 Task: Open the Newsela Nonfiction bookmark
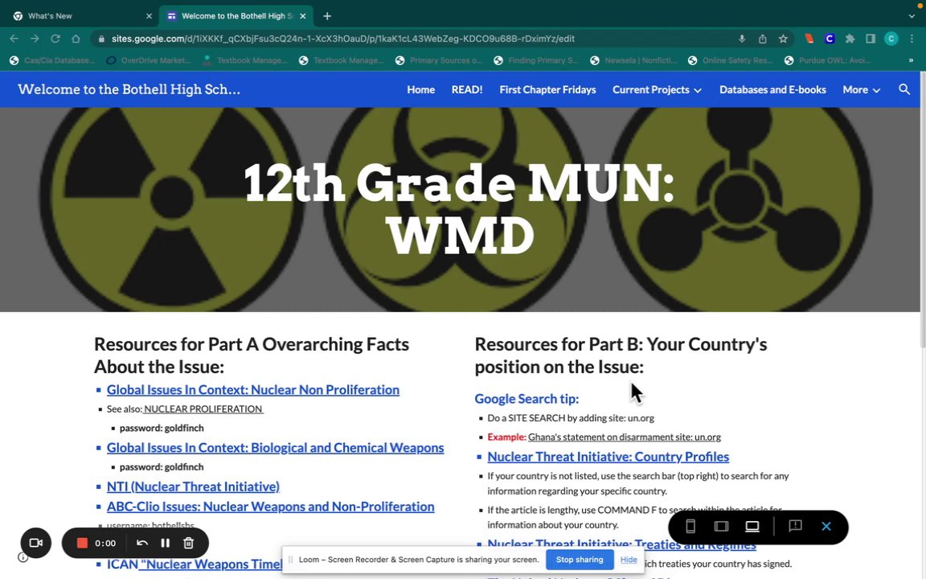tap(633, 60)
